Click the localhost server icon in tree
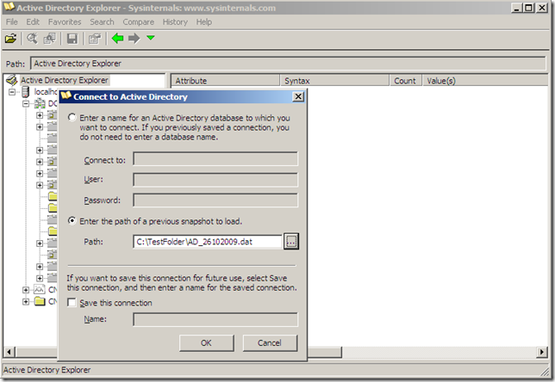 pos(25,92)
